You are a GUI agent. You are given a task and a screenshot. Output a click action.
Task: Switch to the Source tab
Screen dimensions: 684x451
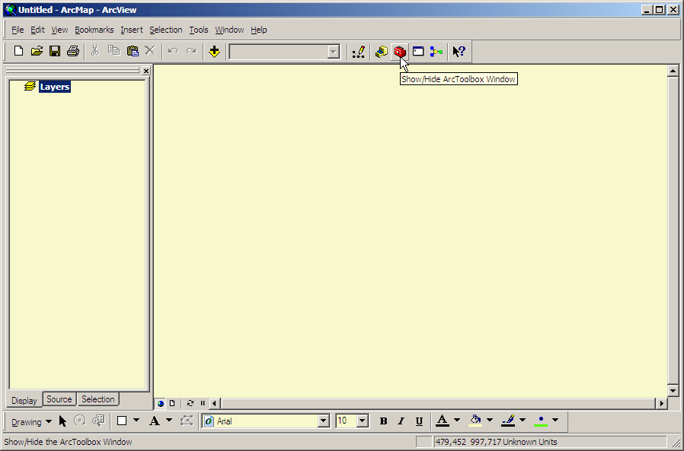point(59,399)
